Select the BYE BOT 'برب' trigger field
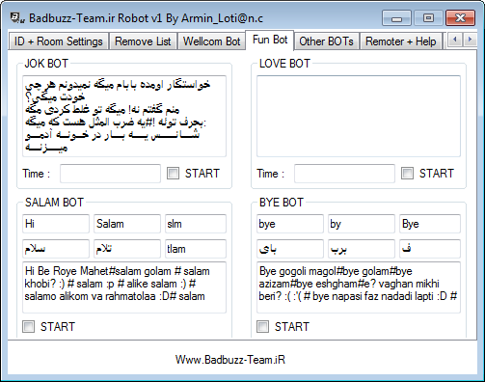 pos(362,249)
